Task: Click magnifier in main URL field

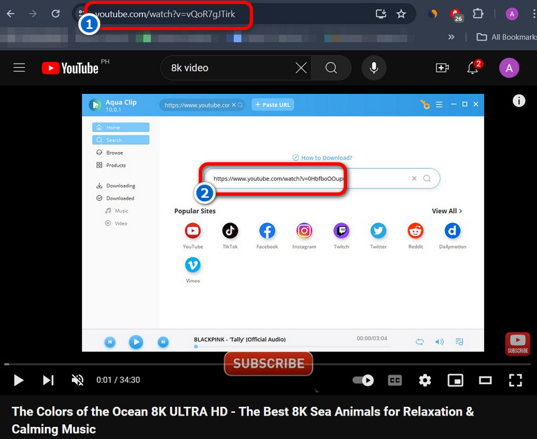Action: pos(427,178)
